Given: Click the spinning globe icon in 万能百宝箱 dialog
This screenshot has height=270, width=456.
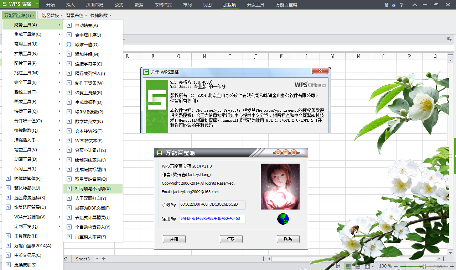Looking at the screenshot, I should click(x=283, y=219).
